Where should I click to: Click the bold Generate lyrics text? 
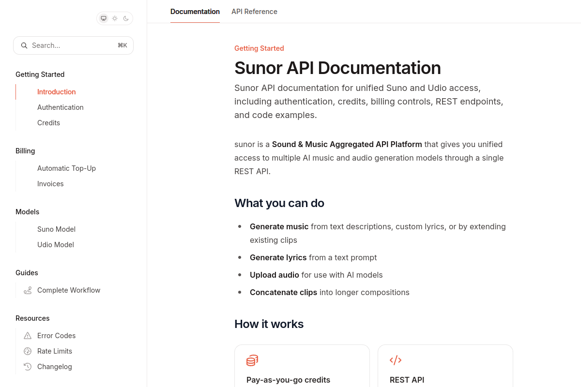pos(278,257)
